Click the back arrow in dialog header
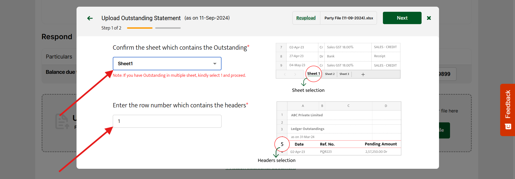Viewport: 515px width, 179px height. (90, 18)
